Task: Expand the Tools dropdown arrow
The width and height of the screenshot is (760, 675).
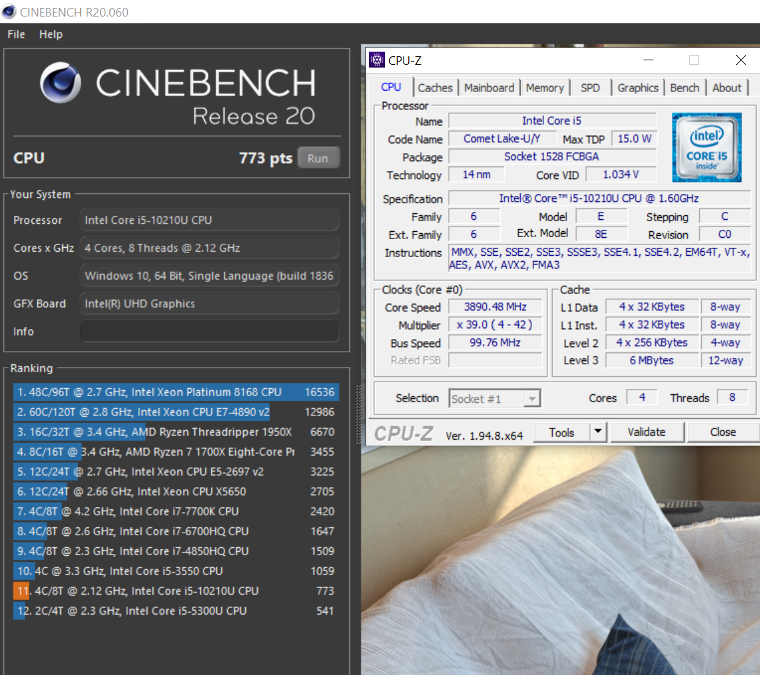Action: [598, 432]
